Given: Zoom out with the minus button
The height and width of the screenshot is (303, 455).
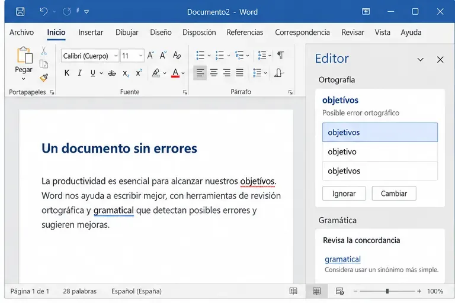Looking at the screenshot, I should click(x=355, y=291).
